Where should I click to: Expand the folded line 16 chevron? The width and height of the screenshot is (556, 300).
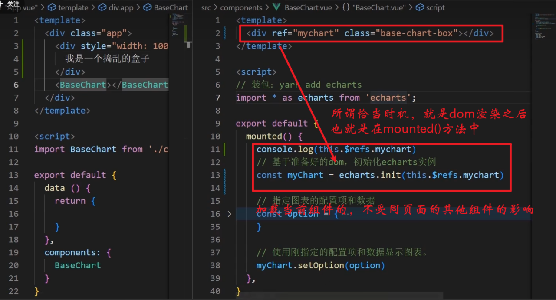coord(229,214)
